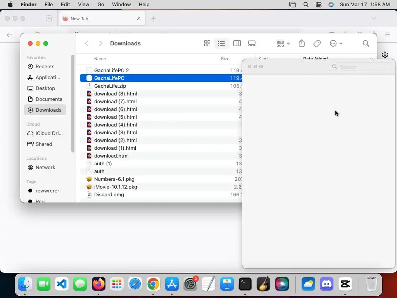Add a new tab in Firefox window
This screenshot has width=397, height=298.
(154, 19)
